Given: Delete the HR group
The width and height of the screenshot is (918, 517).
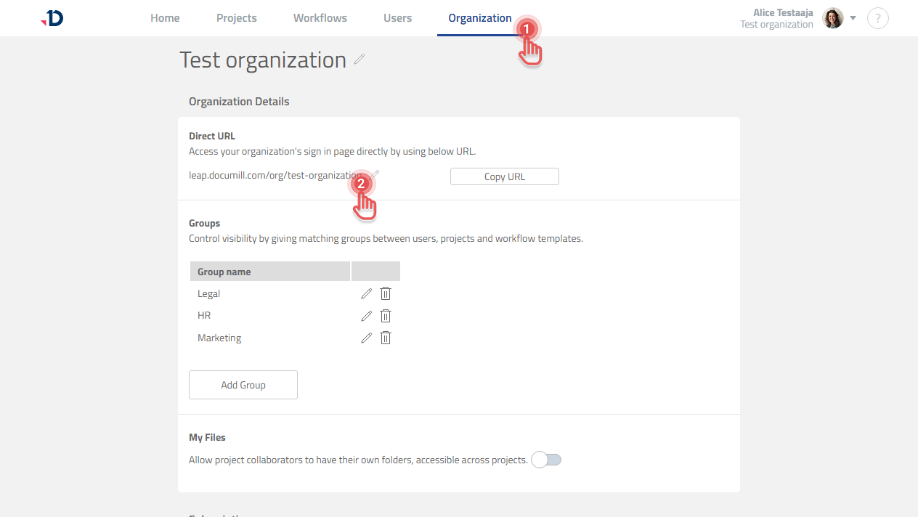Looking at the screenshot, I should tap(386, 316).
